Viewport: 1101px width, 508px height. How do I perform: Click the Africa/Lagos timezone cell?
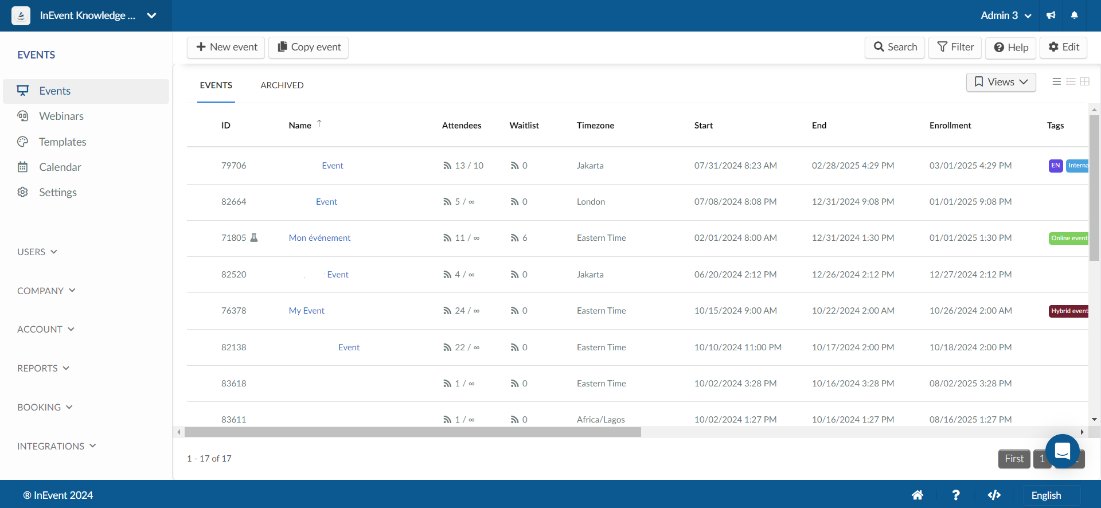click(601, 420)
